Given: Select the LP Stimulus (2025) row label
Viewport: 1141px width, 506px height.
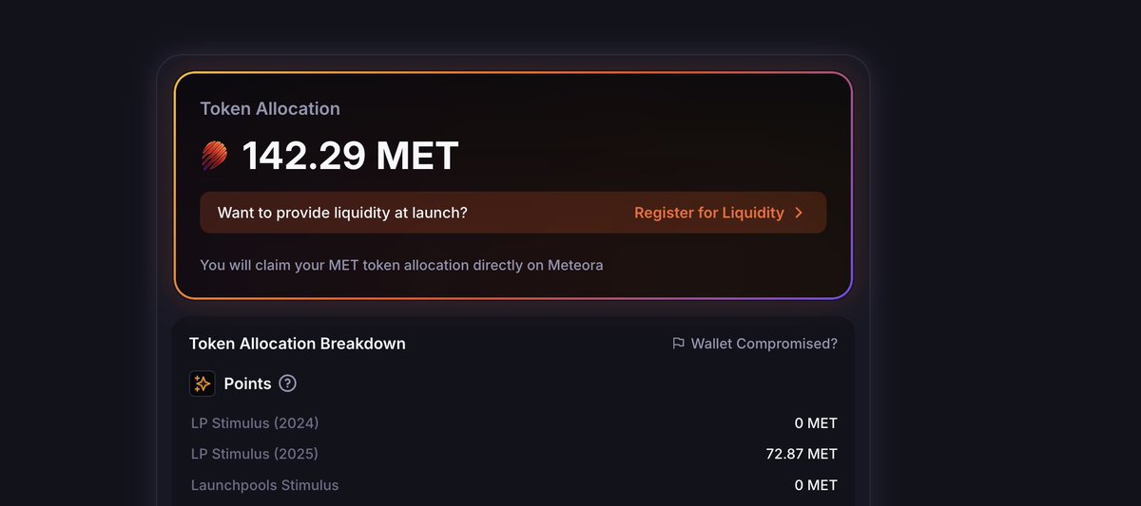Looking at the screenshot, I should 255,454.
